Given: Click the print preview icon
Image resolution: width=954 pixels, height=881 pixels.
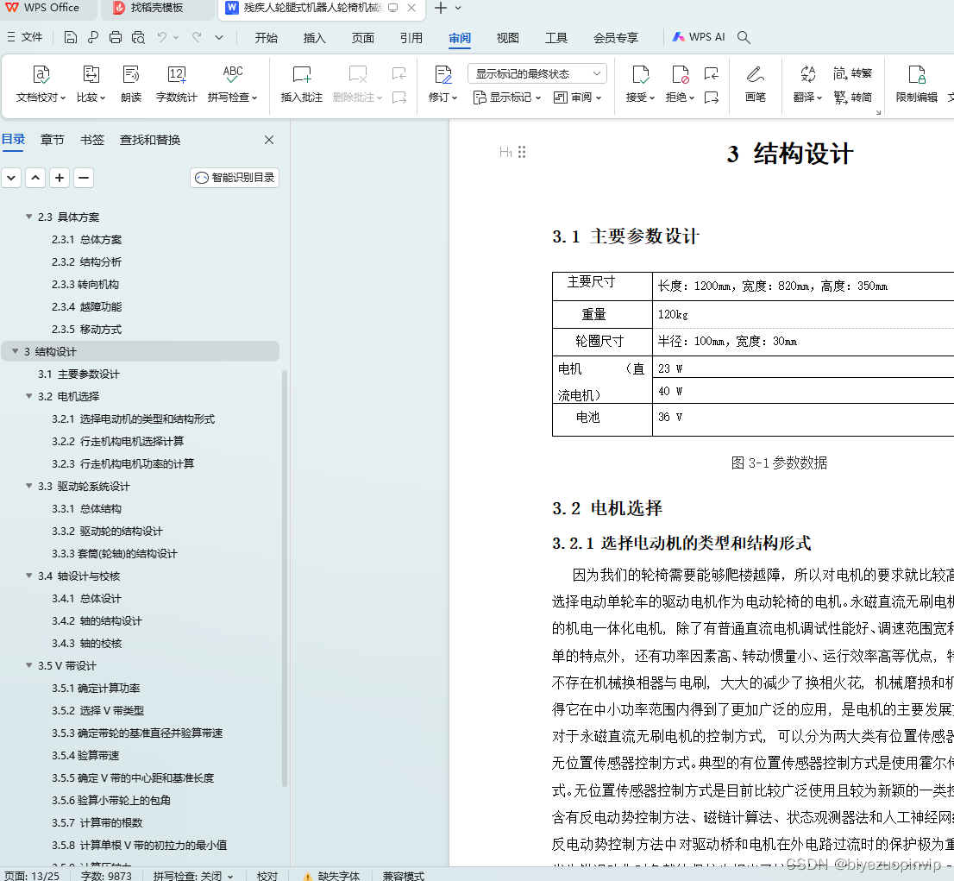Looking at the screenshot, I should pyautogui.click(x=139, y=38).
